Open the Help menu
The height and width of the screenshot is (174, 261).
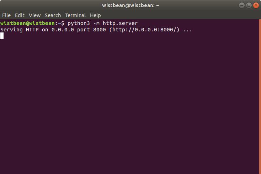[95, 15]
